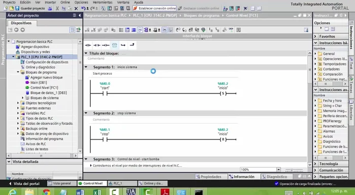This screenshot has width=355, height=195.
Task: Click the delete X icon in main toolbar
Action: [x=76, y=9]
